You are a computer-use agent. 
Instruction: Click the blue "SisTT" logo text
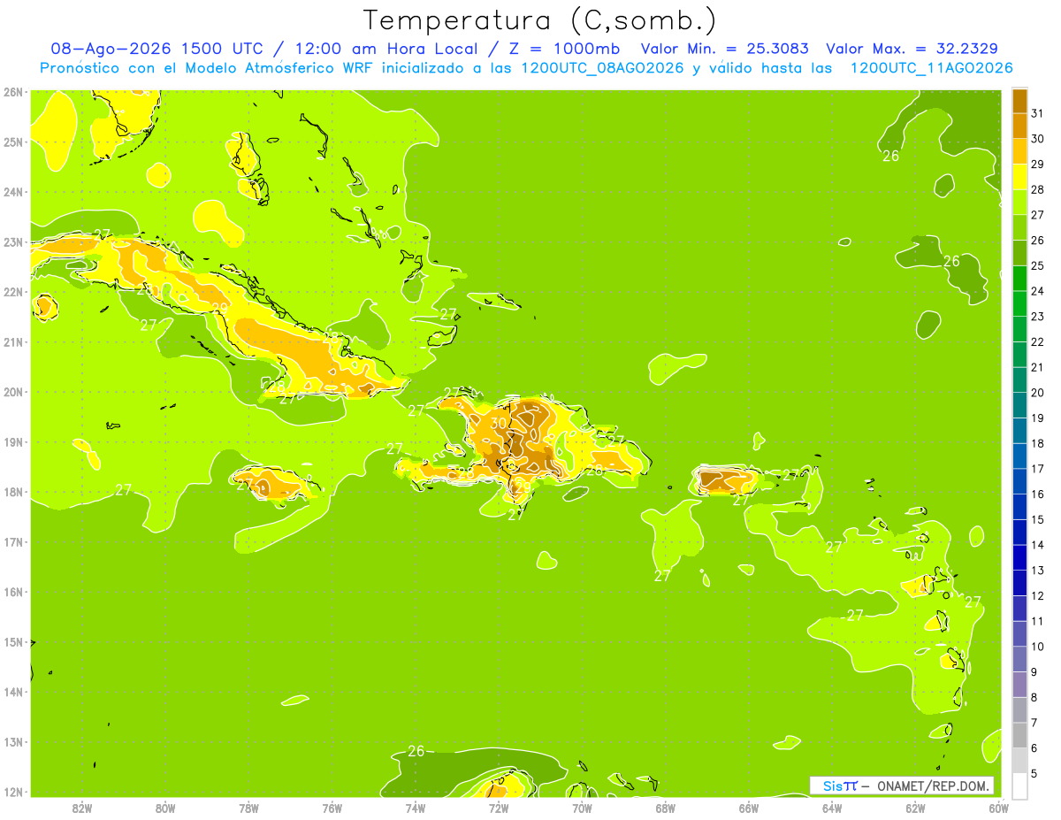click(840, 786)
